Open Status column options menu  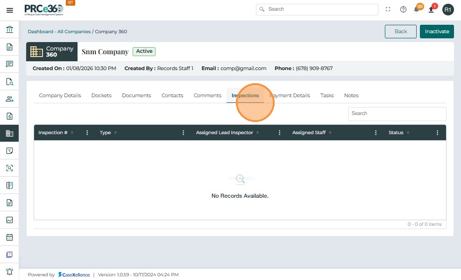437,133
